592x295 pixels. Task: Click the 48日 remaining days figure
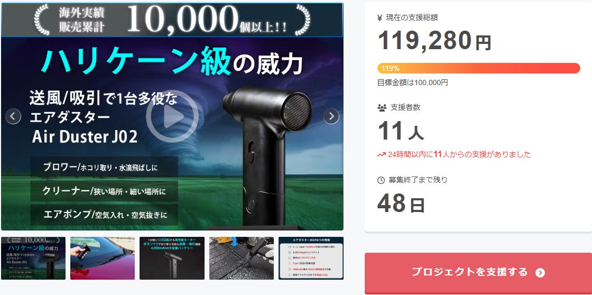[401, 203]
